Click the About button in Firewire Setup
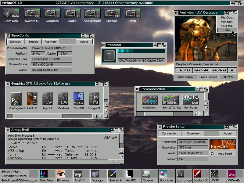 (228, 134)
